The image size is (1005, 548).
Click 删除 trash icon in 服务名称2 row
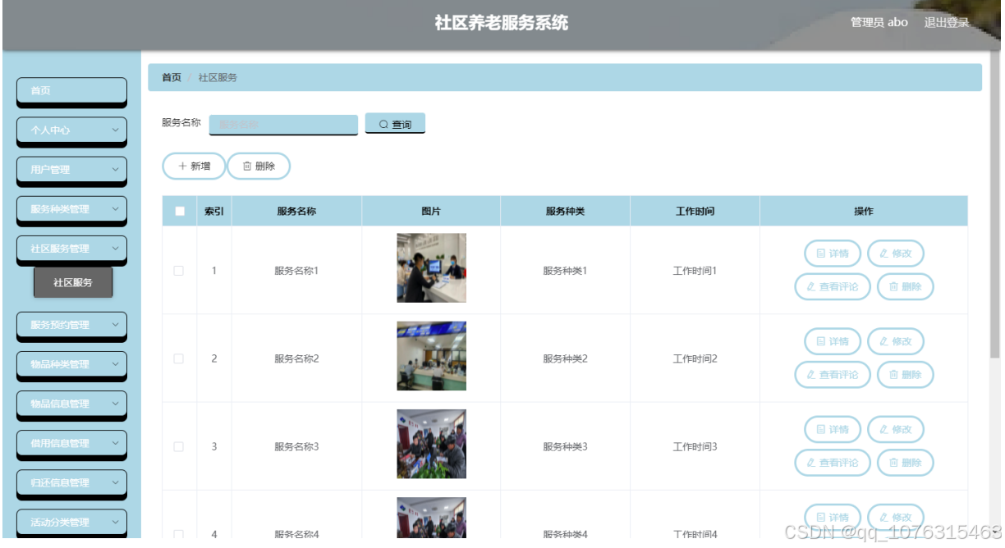[x=894, y=374]
